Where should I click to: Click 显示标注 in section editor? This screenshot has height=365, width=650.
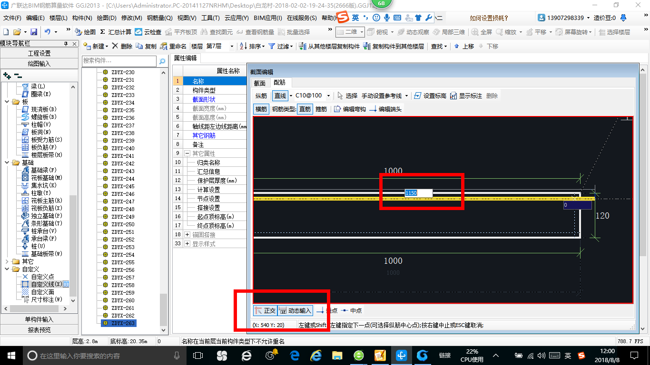[x=466, y=96]
